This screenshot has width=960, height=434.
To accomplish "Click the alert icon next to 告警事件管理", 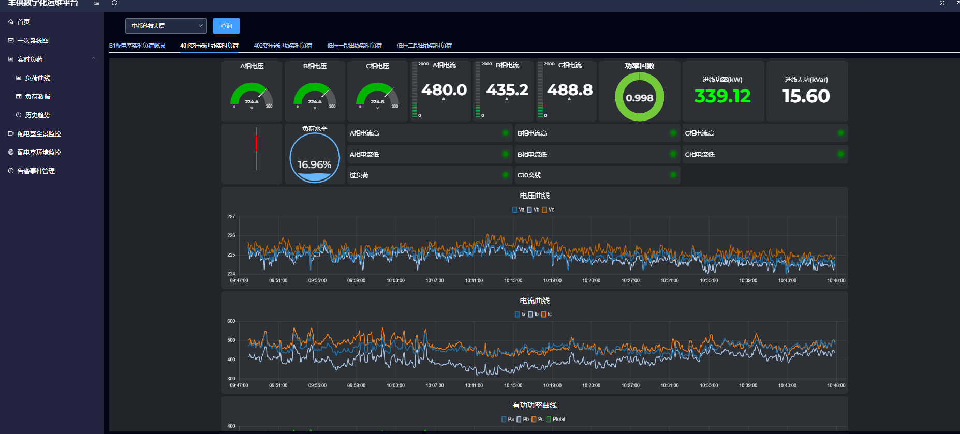I will [11, 171].
